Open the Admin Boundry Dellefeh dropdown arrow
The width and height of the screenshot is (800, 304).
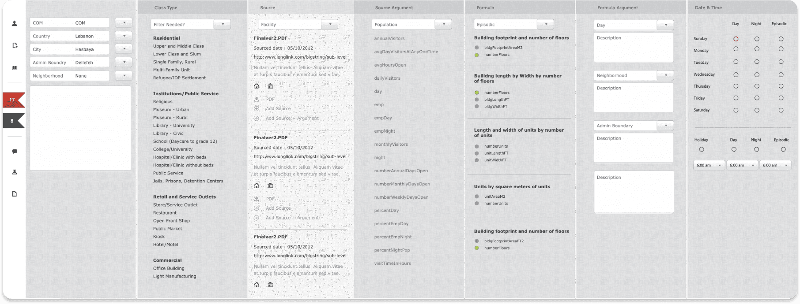[124, 62]
